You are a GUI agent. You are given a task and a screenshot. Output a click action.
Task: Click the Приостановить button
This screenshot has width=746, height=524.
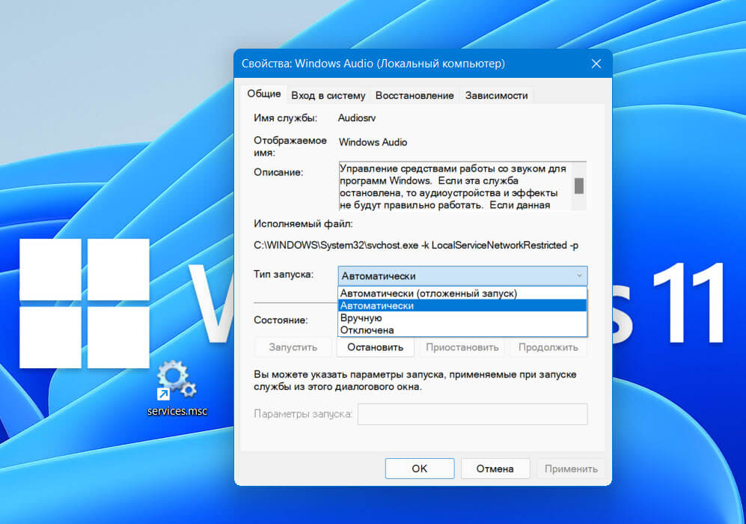(x=462, y=347)
